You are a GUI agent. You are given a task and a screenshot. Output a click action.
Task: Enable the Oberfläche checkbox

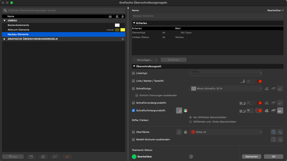point(133,132)
